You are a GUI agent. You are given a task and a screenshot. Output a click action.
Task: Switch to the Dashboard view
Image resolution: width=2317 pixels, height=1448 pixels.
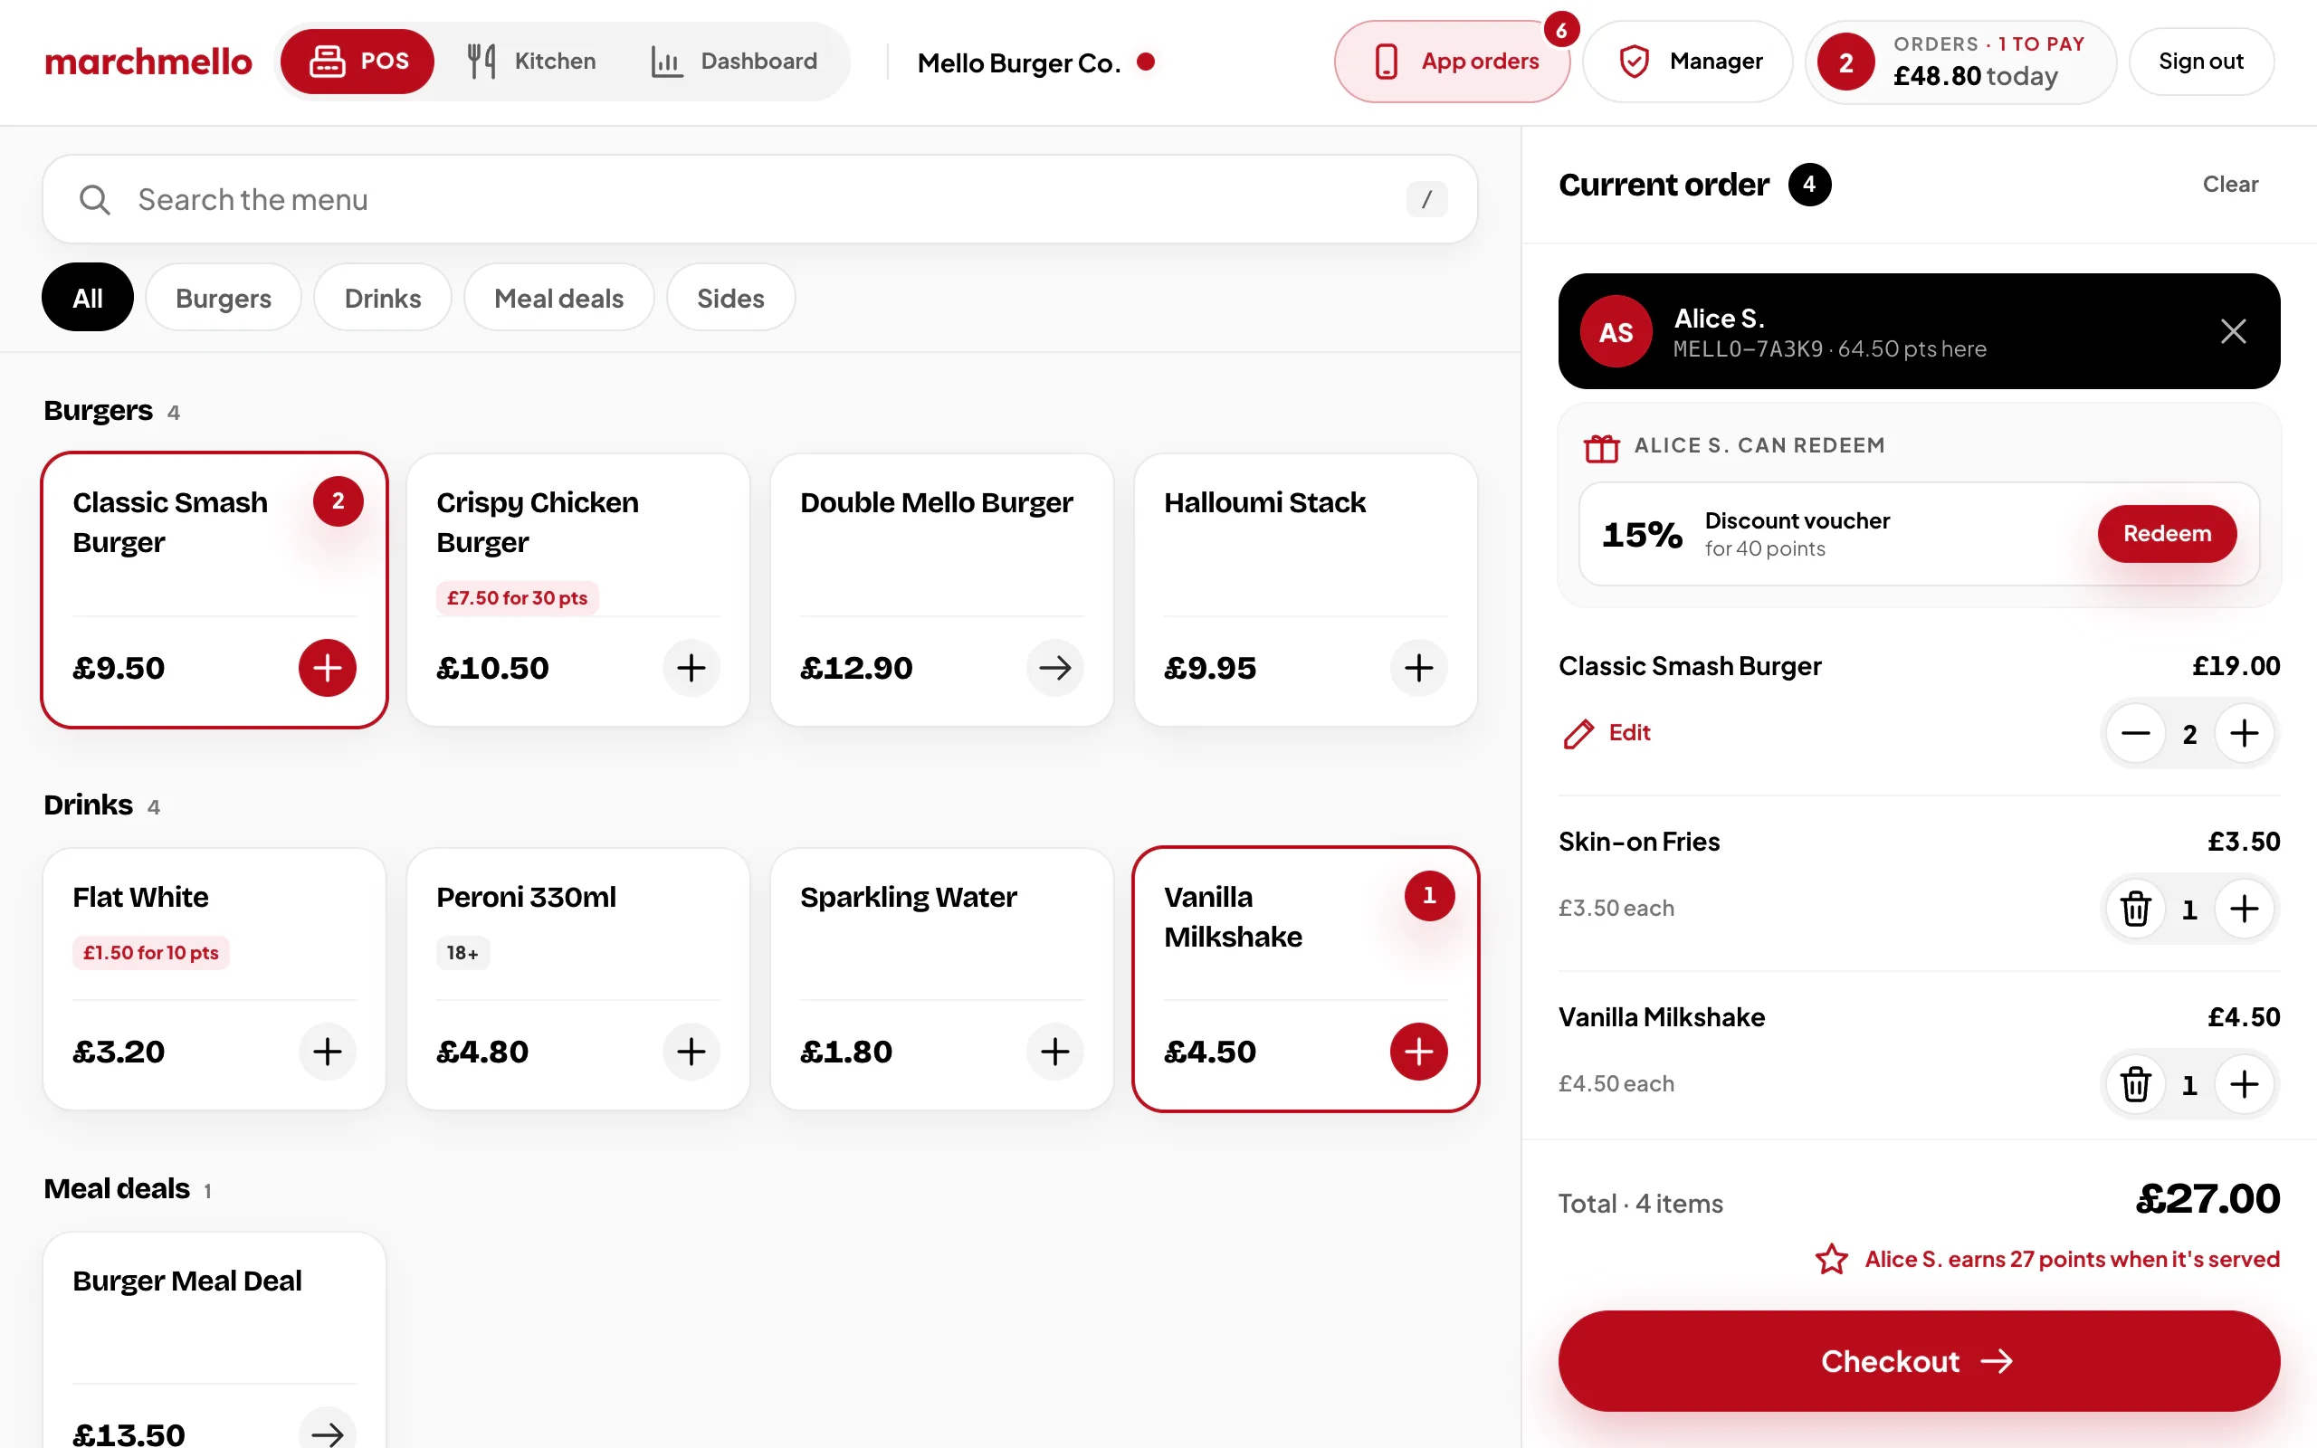click(x=734, y=62)
